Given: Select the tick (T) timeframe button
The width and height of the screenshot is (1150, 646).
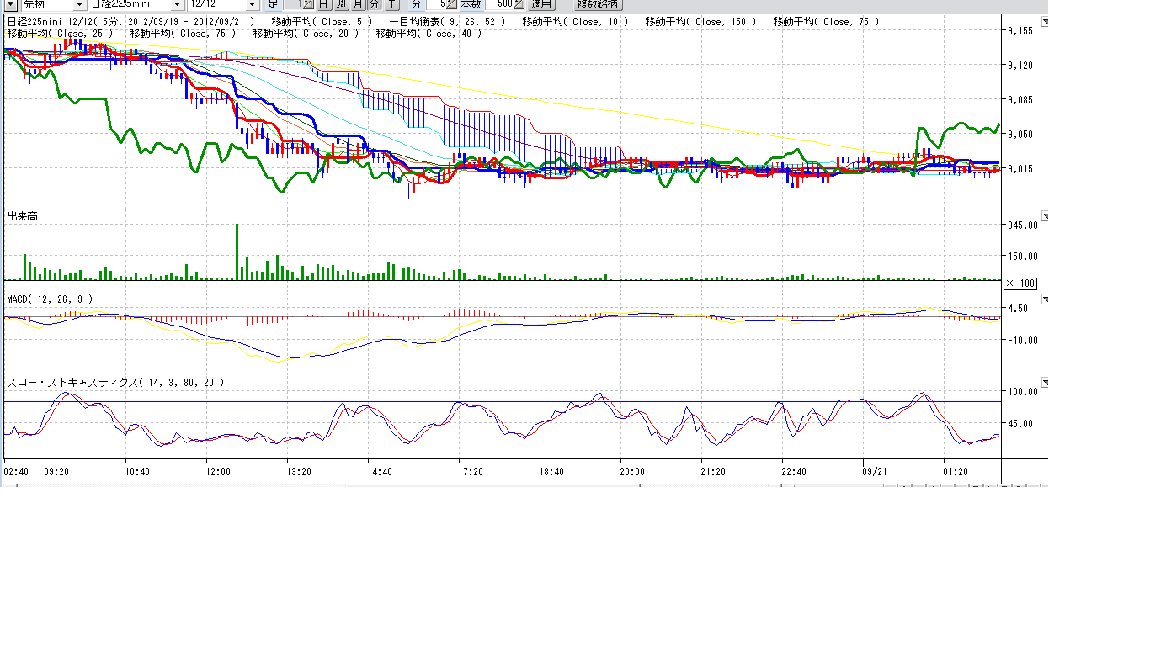Looking at the screenshot, I should pyautogui.click(x=391, y=4).
